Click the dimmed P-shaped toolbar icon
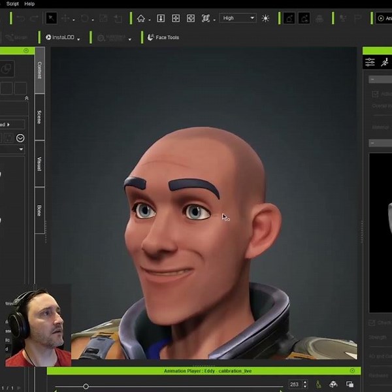The height and width of the screenshot is (392, 392). (x=358, y=18)
